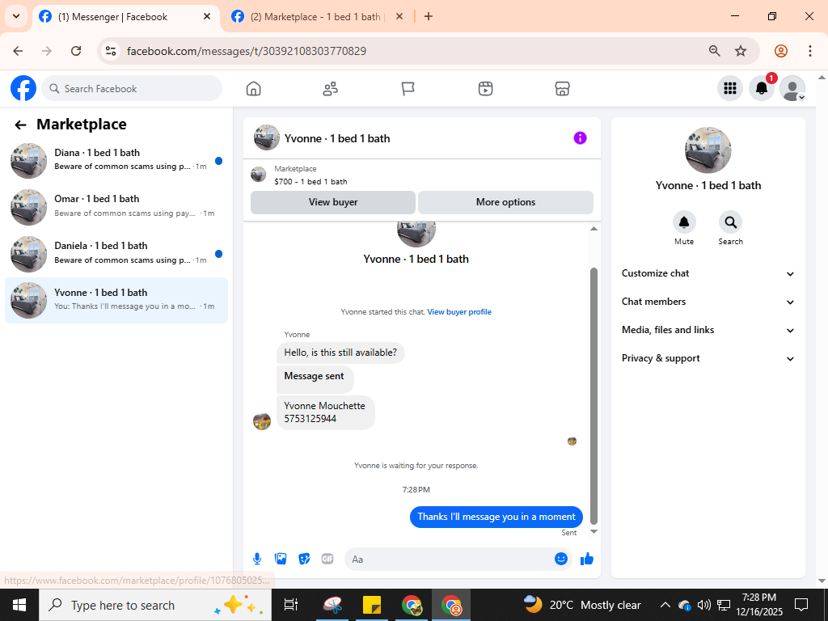Send a thumbs-up like
The height and width of the screenshot is (621, 828).
coord(587,559)
